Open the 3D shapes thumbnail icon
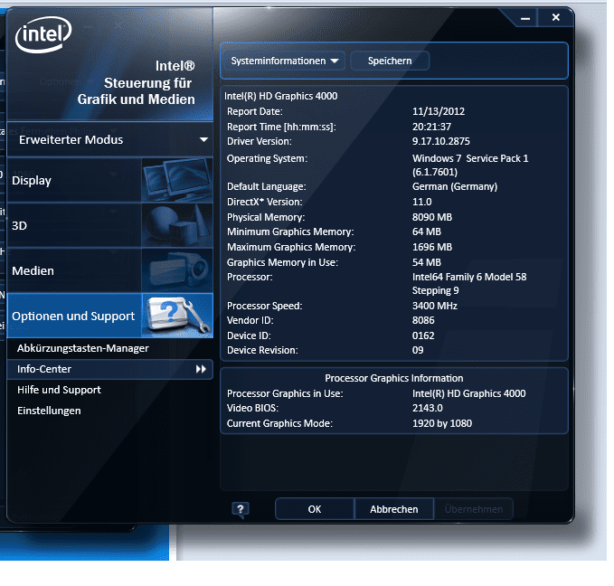The height and width of the screenshot is (586, 614). pyautogui.click(x=177, y=225)
